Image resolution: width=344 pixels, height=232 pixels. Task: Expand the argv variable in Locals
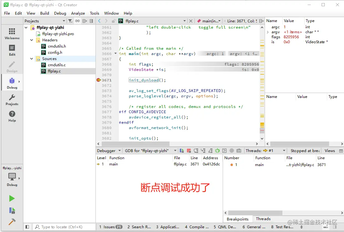coord(268,32)
